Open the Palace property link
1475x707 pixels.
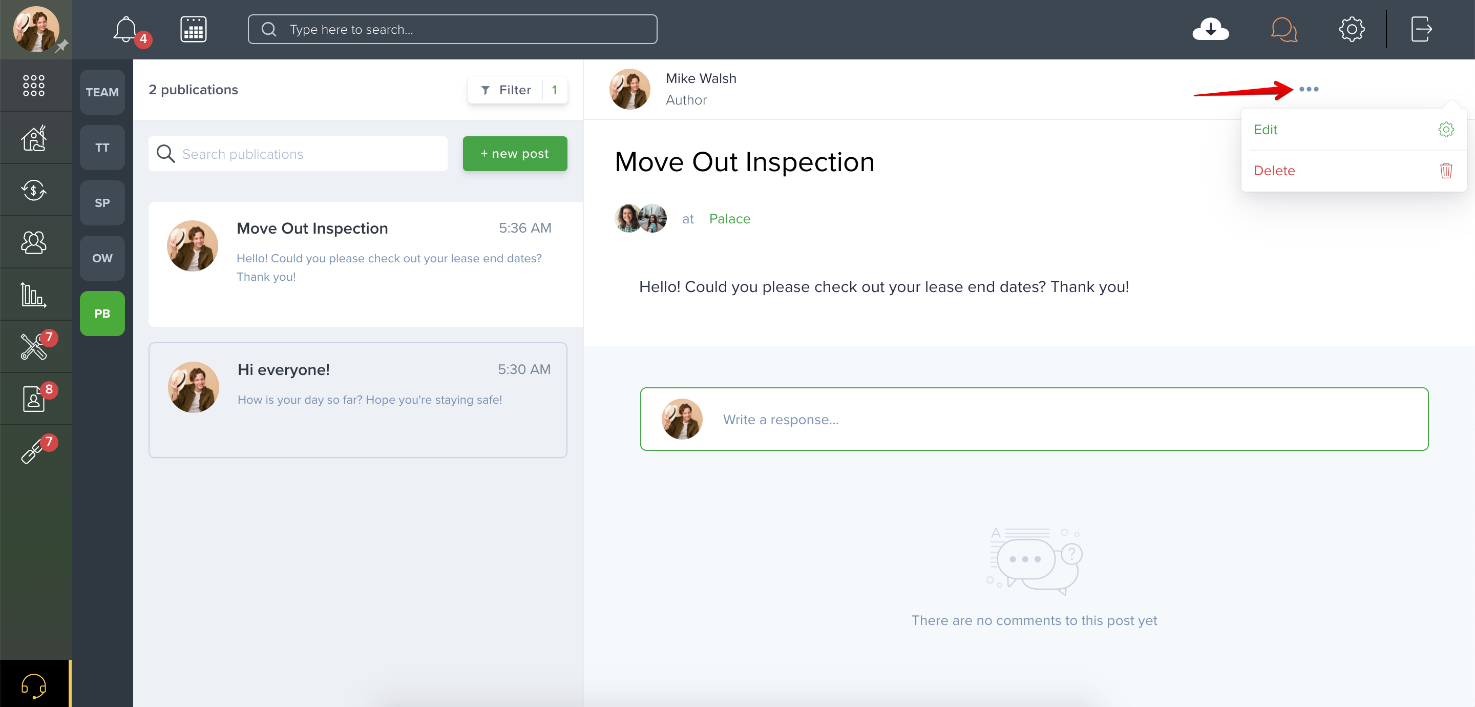coord(729,219)
